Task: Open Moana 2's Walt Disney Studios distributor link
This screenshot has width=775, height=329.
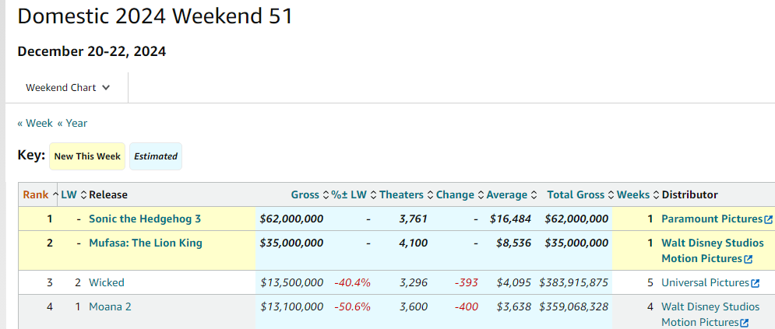Action: [x=710, y=315]
